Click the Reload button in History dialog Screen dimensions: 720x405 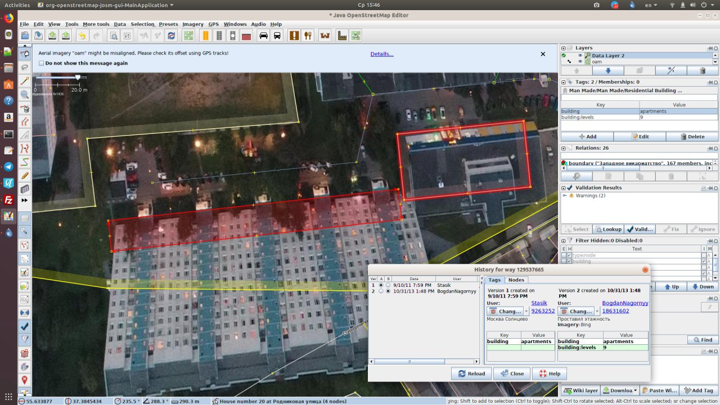click(471, 373)
